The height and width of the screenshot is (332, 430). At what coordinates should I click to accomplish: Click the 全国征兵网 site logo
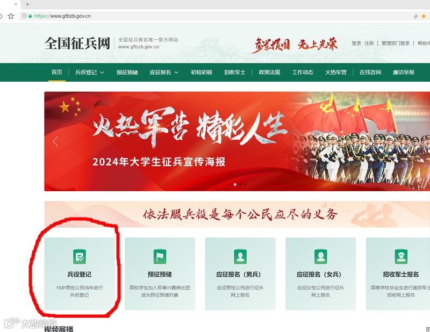[x=77, y=44]
